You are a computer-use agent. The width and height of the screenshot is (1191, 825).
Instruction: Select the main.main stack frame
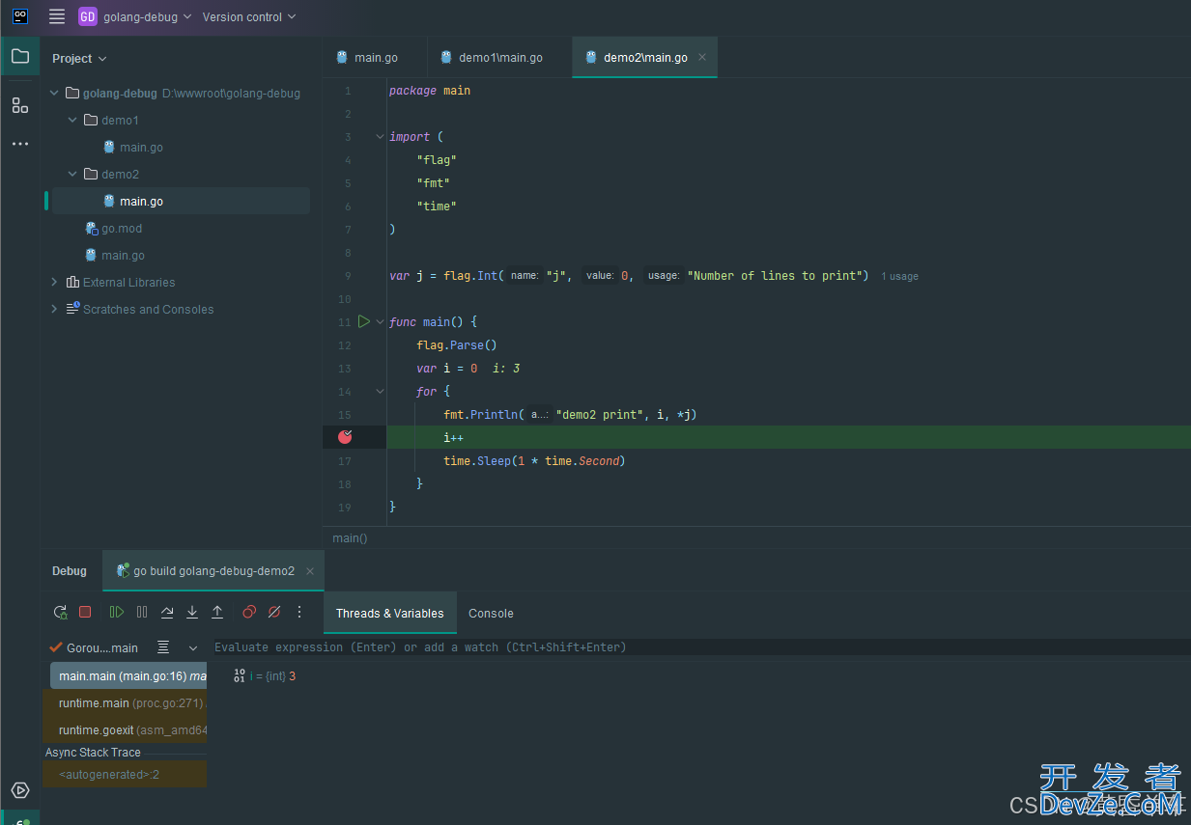click(128, 676)
